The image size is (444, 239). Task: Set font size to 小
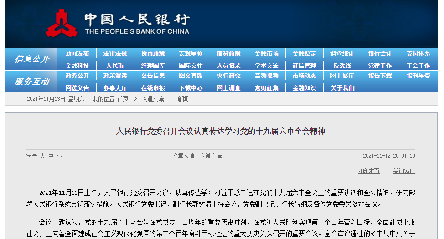pos(59,156)
